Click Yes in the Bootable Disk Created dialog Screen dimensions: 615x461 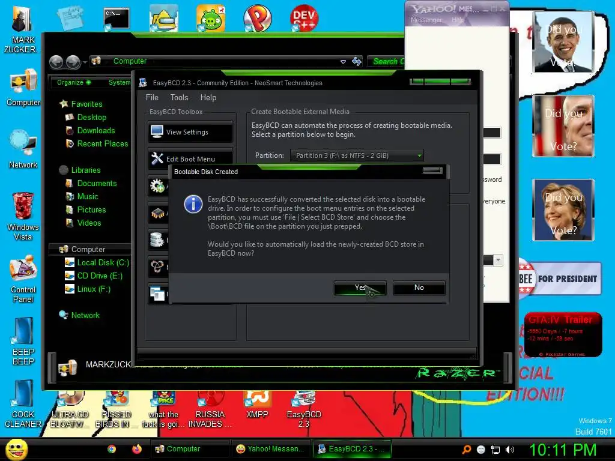coord(360,288)
